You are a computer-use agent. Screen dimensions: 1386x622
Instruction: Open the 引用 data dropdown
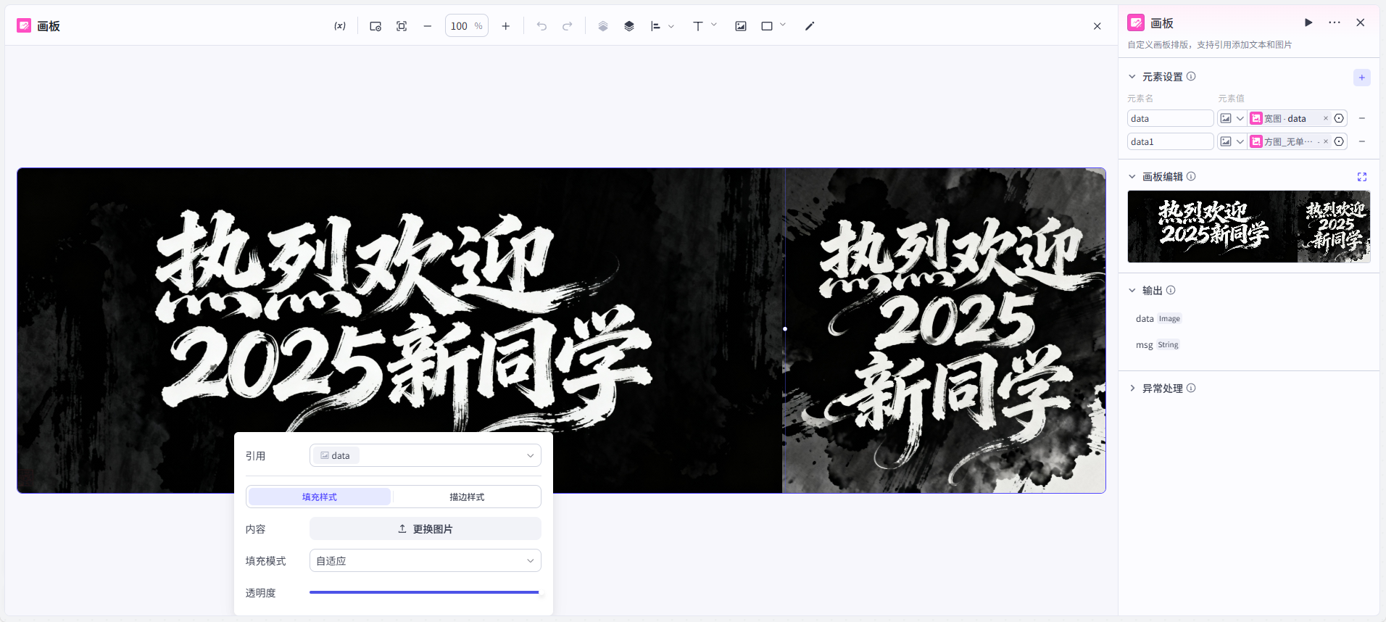425,455
